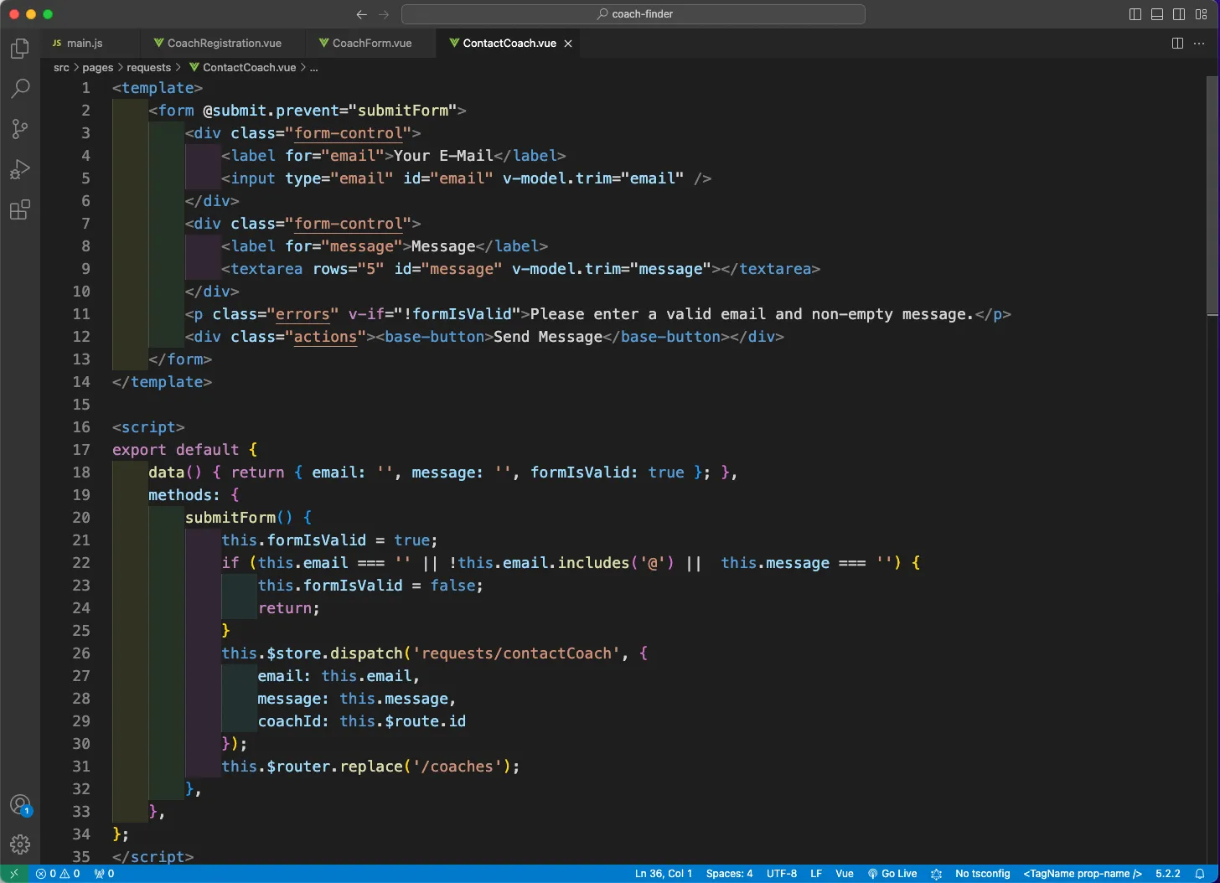
Task: Click the editor vertical scrollbar
Action: click(x=1212, y=194)
